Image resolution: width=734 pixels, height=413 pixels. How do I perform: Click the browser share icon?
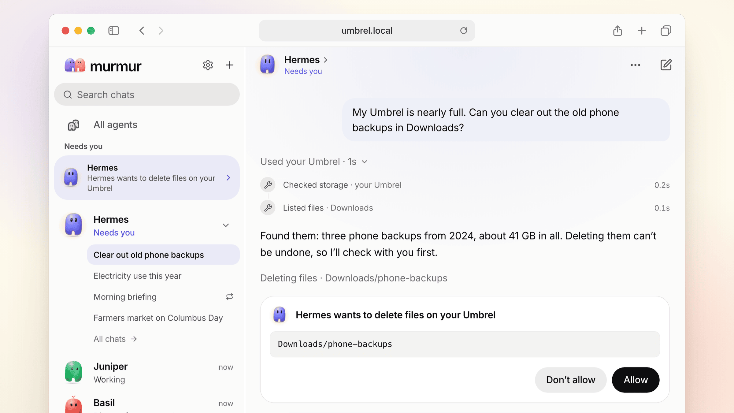pyautogui.click(x=617, y=31)
